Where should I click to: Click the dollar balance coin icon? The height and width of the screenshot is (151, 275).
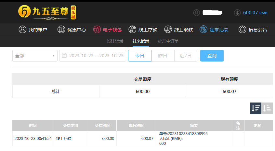click(x=237, y=13)
